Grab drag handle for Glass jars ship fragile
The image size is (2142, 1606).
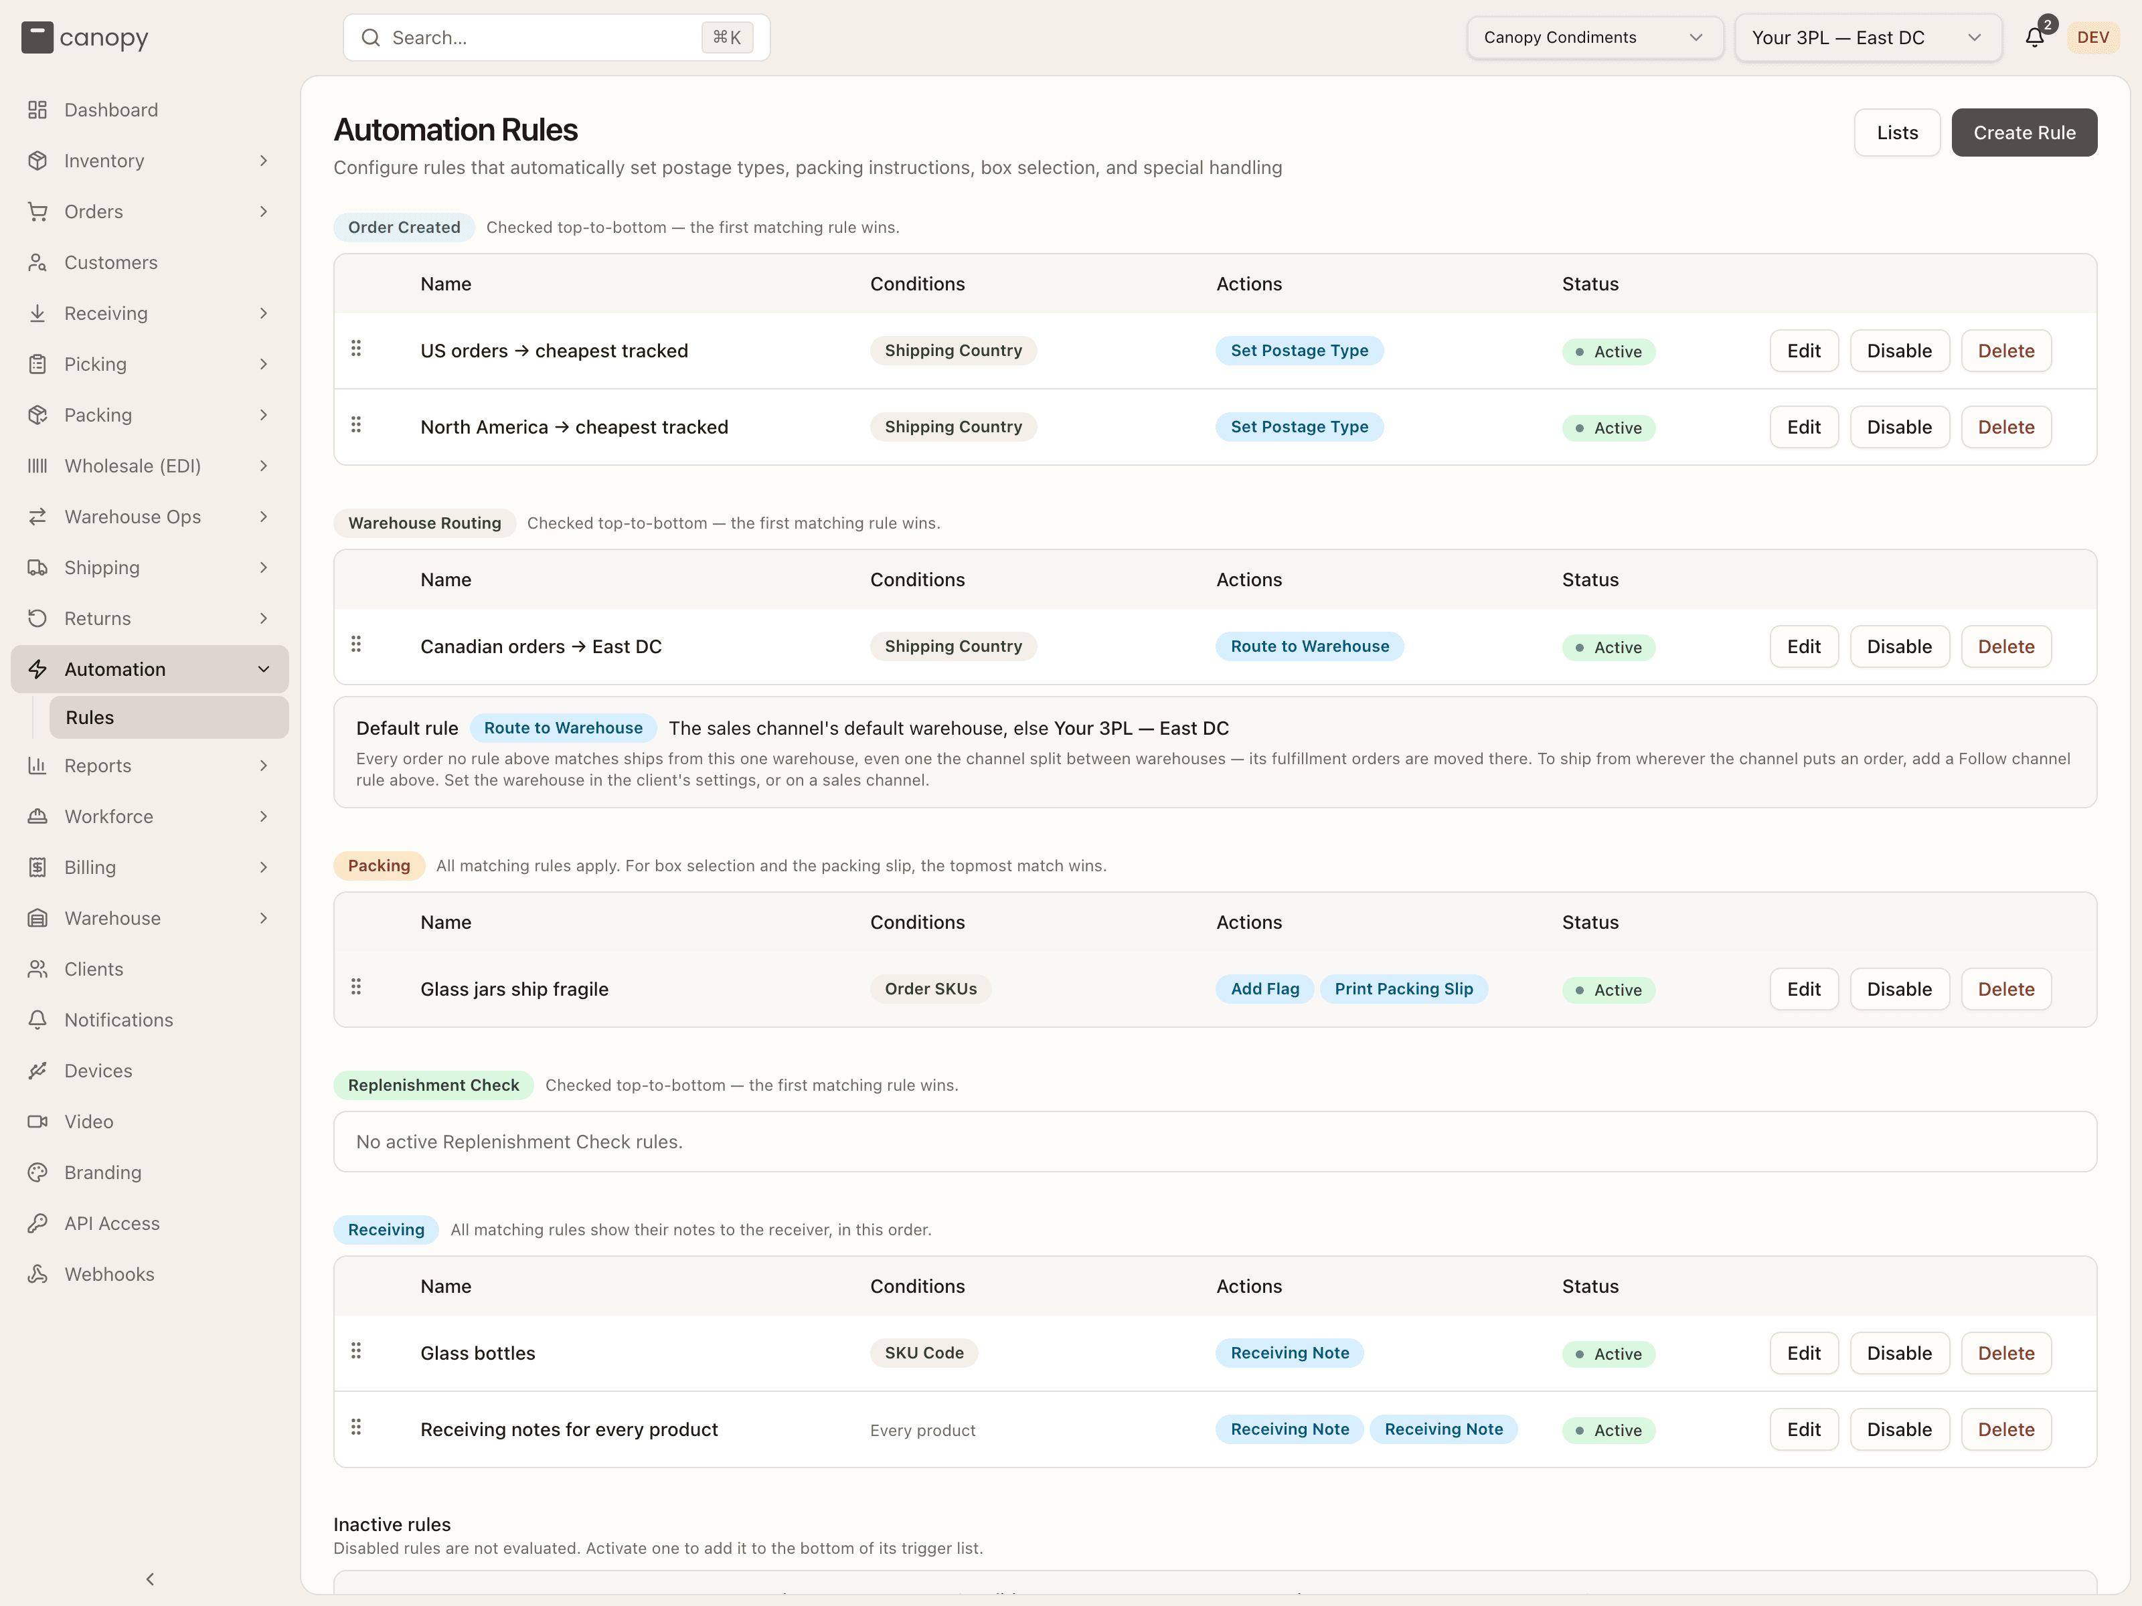pyautogui.click(x=356, y=986)
